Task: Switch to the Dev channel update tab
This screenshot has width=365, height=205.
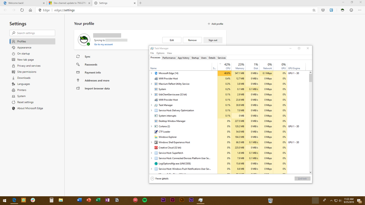Action: click(x=69, y=3)
